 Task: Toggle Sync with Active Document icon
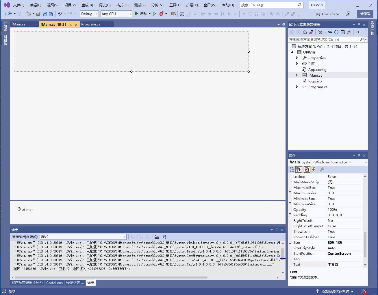pyautogui.click(x=330, y=32)
